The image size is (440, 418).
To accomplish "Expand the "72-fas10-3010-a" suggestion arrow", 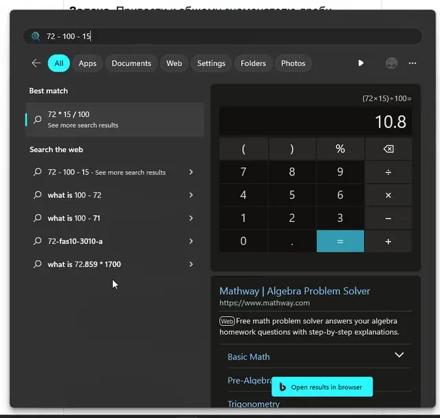I will click(x=191, y=241).
